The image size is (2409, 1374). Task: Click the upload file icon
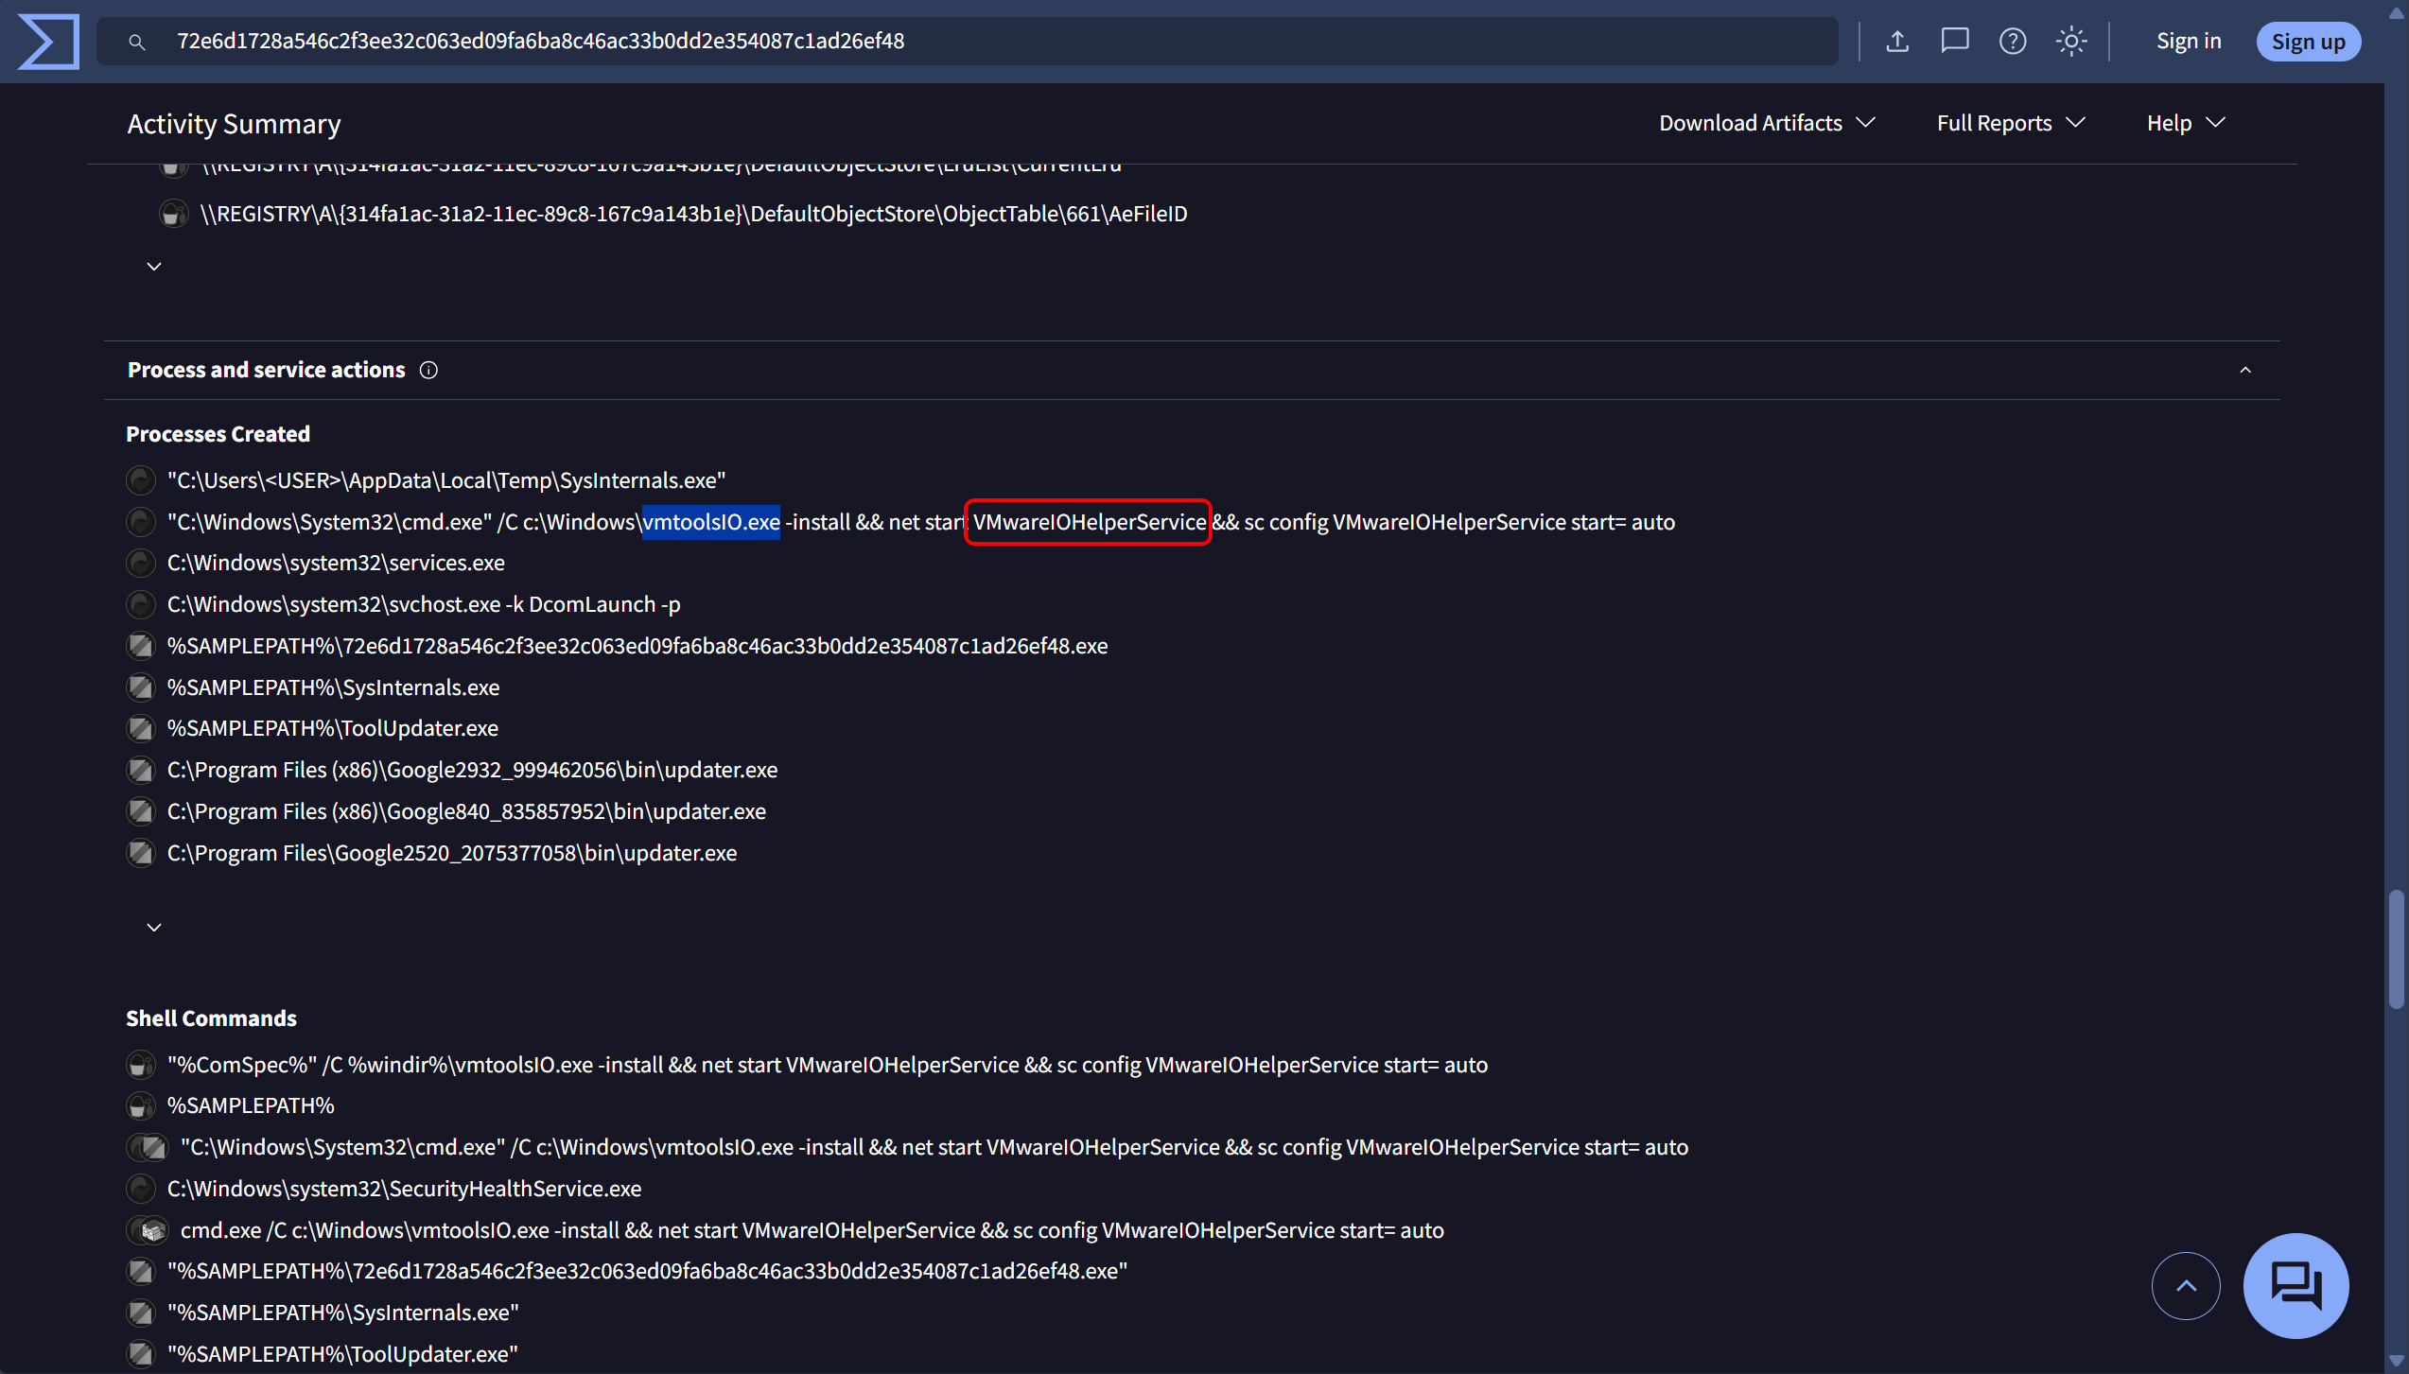coord(1897,42)
